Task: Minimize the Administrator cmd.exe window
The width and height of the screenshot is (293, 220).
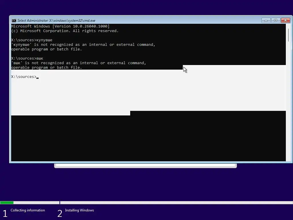Action: click(x=266, y=20)
